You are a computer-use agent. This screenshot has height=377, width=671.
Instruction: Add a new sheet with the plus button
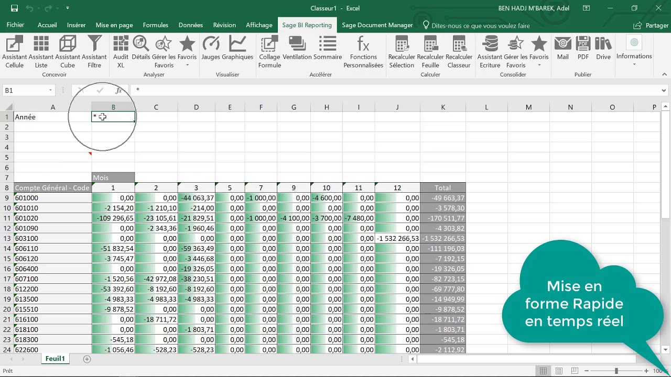[x=86, y=359]
